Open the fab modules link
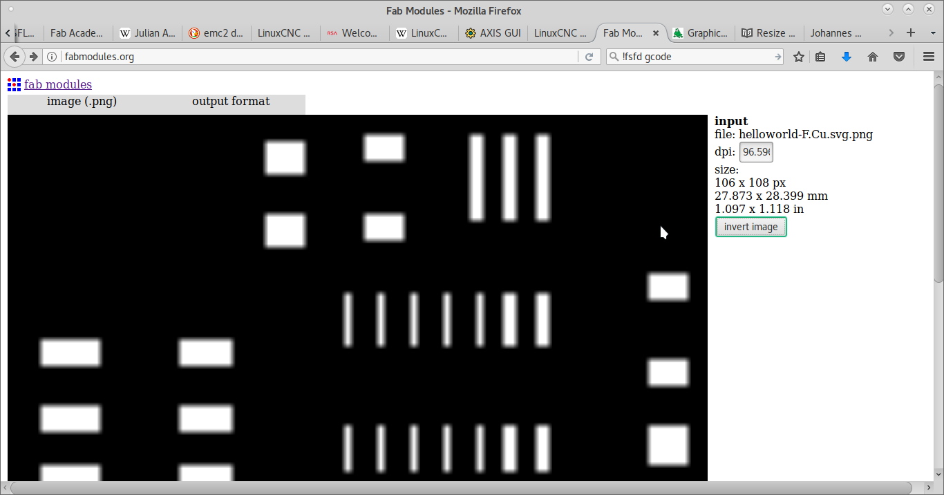Image resolution: width=944 pixels, height=495 pixels. pyautogui.click(x=58, y=84)
